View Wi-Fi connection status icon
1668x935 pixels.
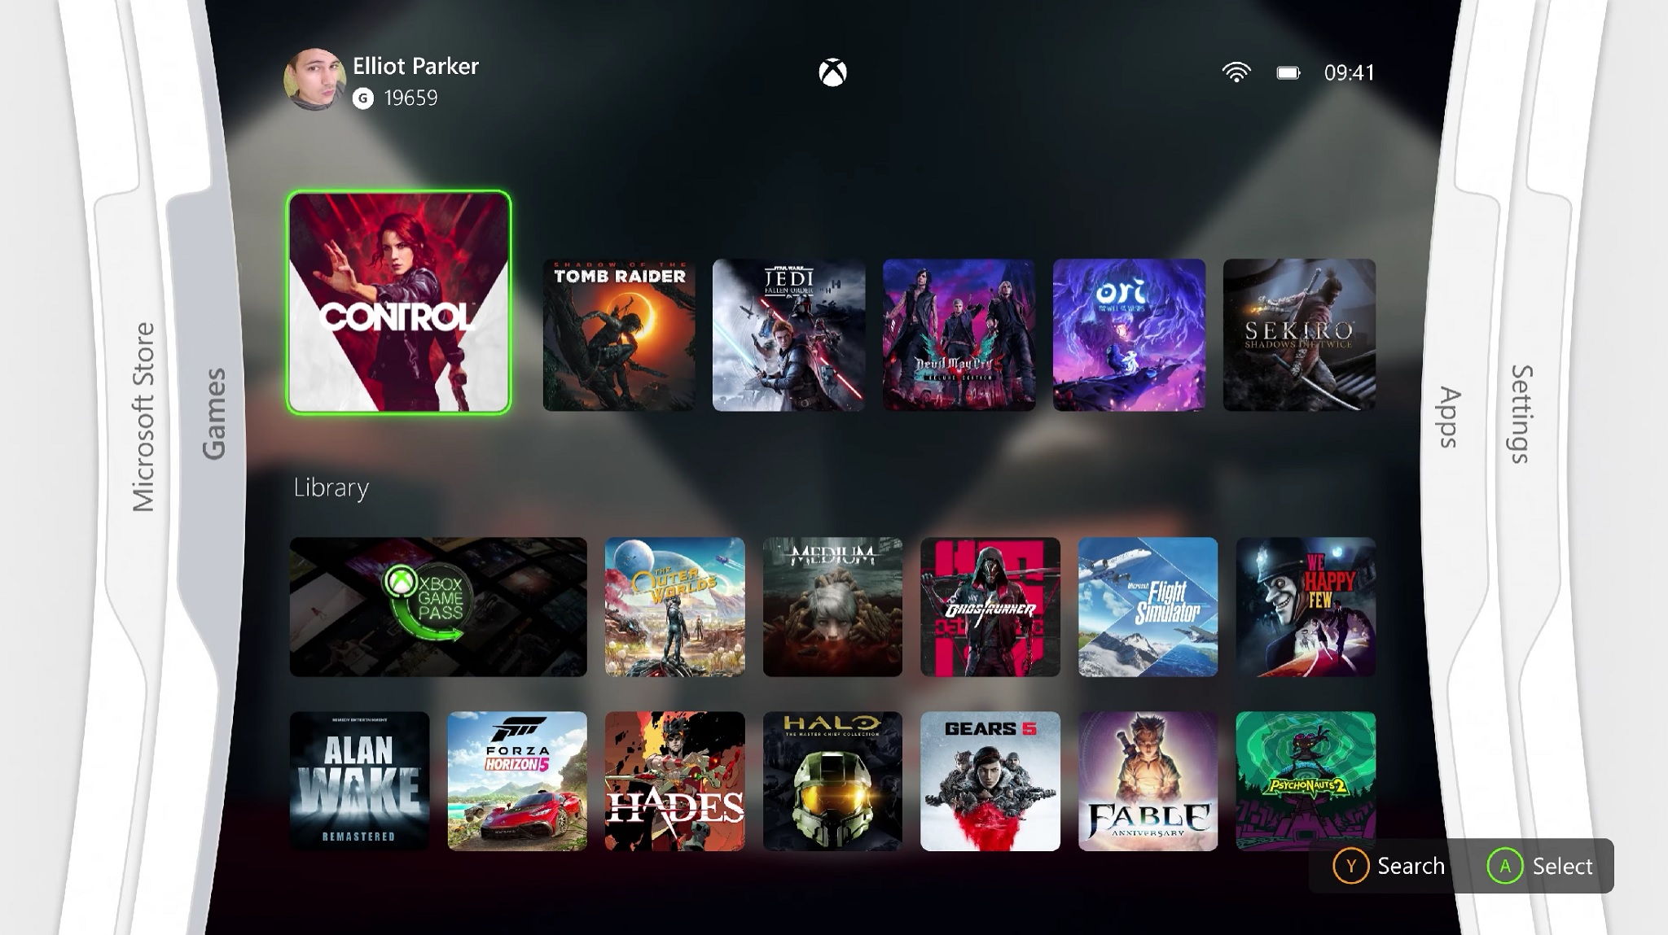(1236, 72)
